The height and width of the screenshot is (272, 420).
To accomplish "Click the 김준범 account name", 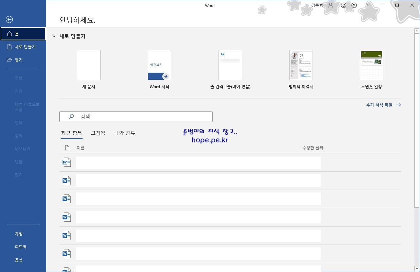I will tap(317, 5).
